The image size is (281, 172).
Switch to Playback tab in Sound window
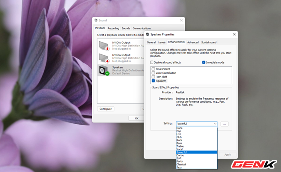pyautogui.click(x=100, y=28)
